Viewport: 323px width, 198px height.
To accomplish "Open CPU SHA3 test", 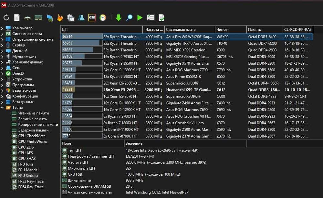I will (x=27, y=159).
